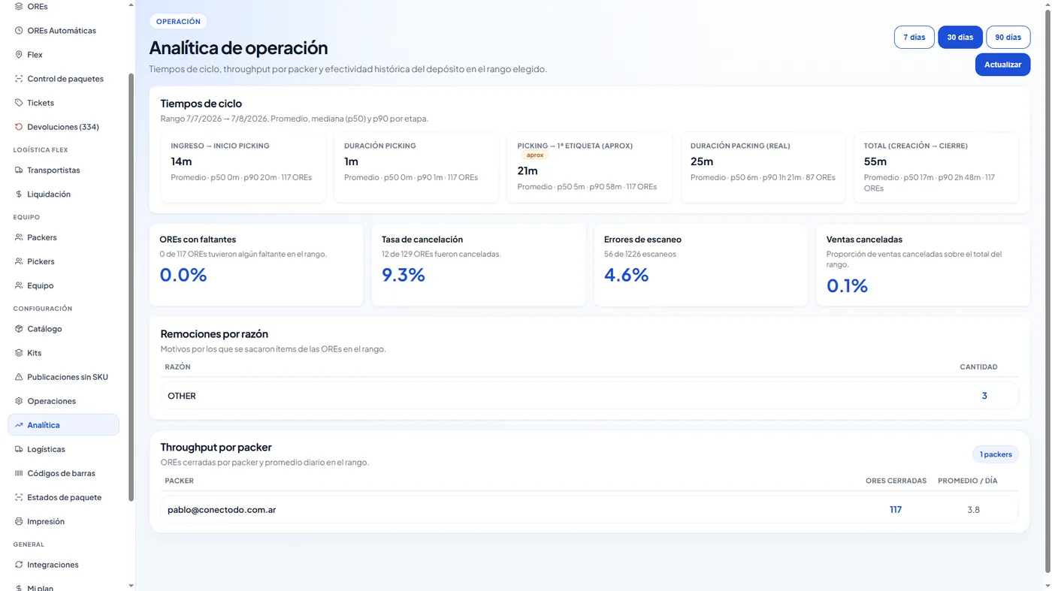The width and height of the screenshot is (1052, 591).
Task: Open the Packers section
Action: 63,237
